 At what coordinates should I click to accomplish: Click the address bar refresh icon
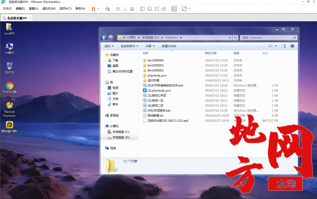pos(235,38)
